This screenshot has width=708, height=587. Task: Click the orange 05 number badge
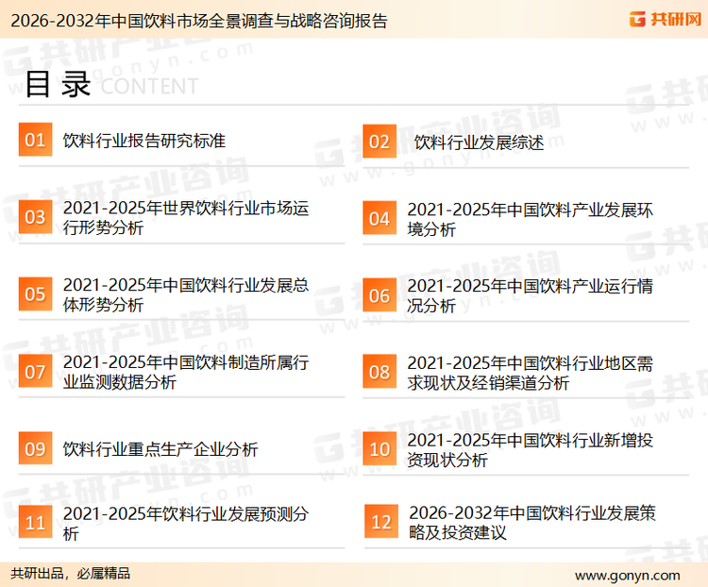(x=35, y=293)
